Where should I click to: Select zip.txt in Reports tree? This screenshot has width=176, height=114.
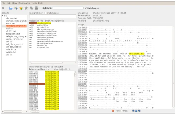pos(9,55)
